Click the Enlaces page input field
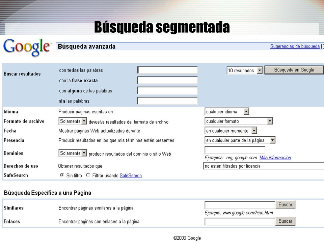 (x=240, y=221)
